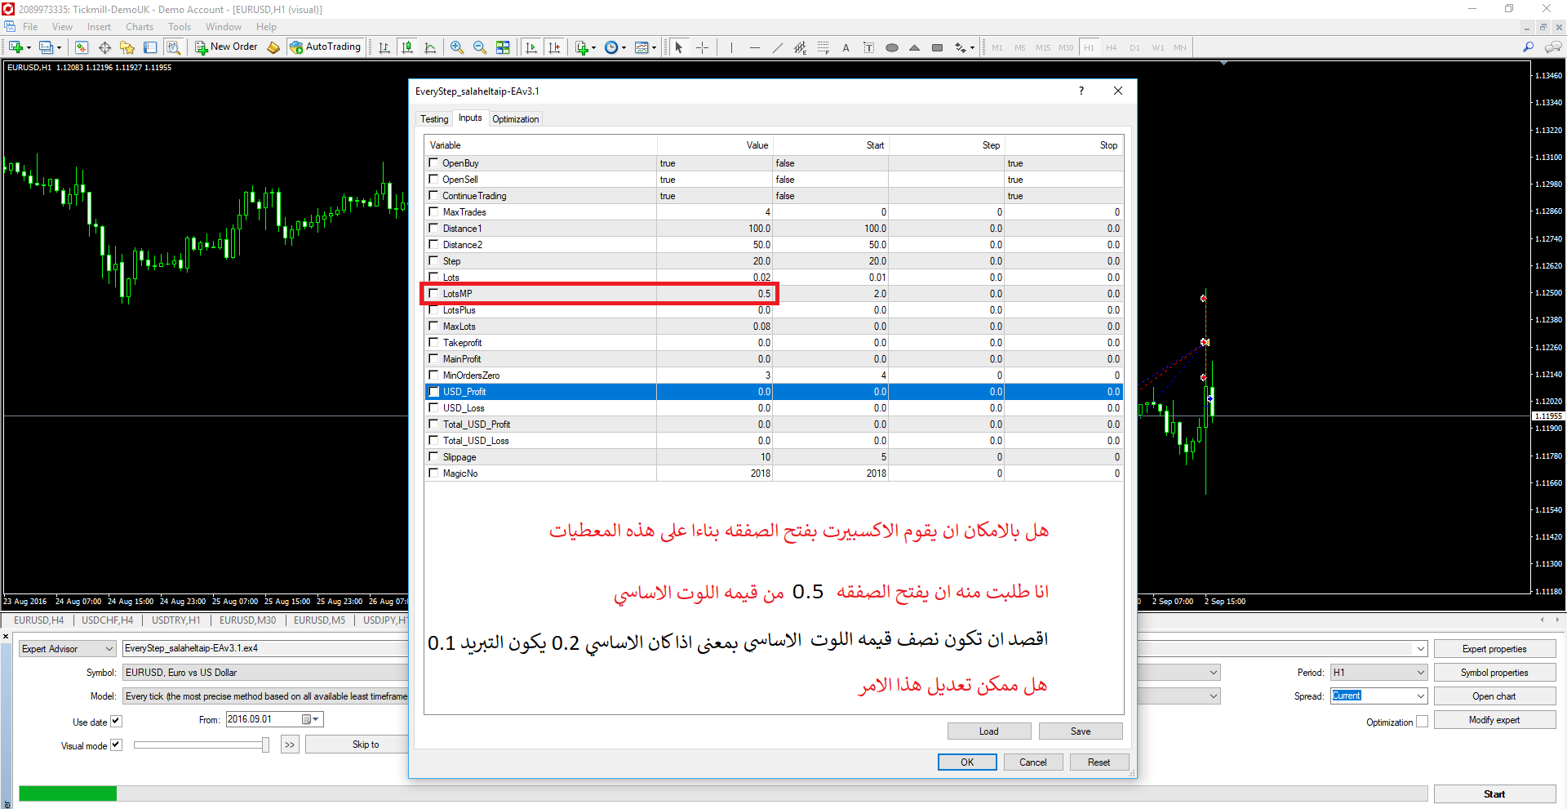Tick the LotsMP optimization checkbox
This screenshot has width=1567, height=809.
point(433,293)
